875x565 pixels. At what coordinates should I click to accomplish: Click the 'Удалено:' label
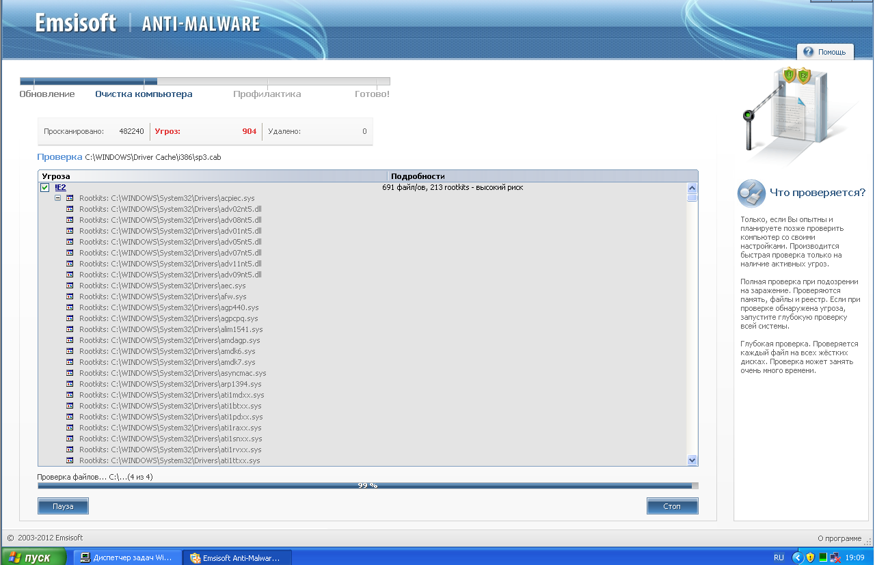coord(284,131)
